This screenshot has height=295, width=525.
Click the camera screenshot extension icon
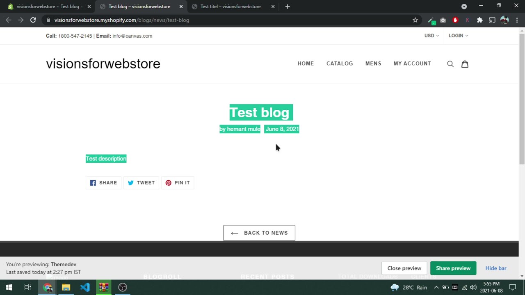click(x=443, y=20)
